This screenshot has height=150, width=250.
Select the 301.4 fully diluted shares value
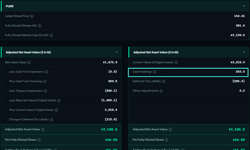click(x=240, y=25)
